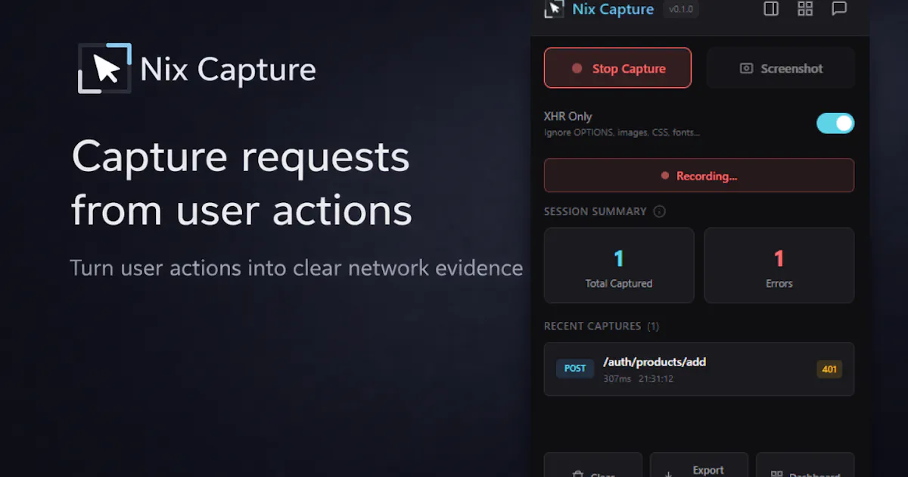Open the POST /auth/products/add capture

(x=699, y=369)
